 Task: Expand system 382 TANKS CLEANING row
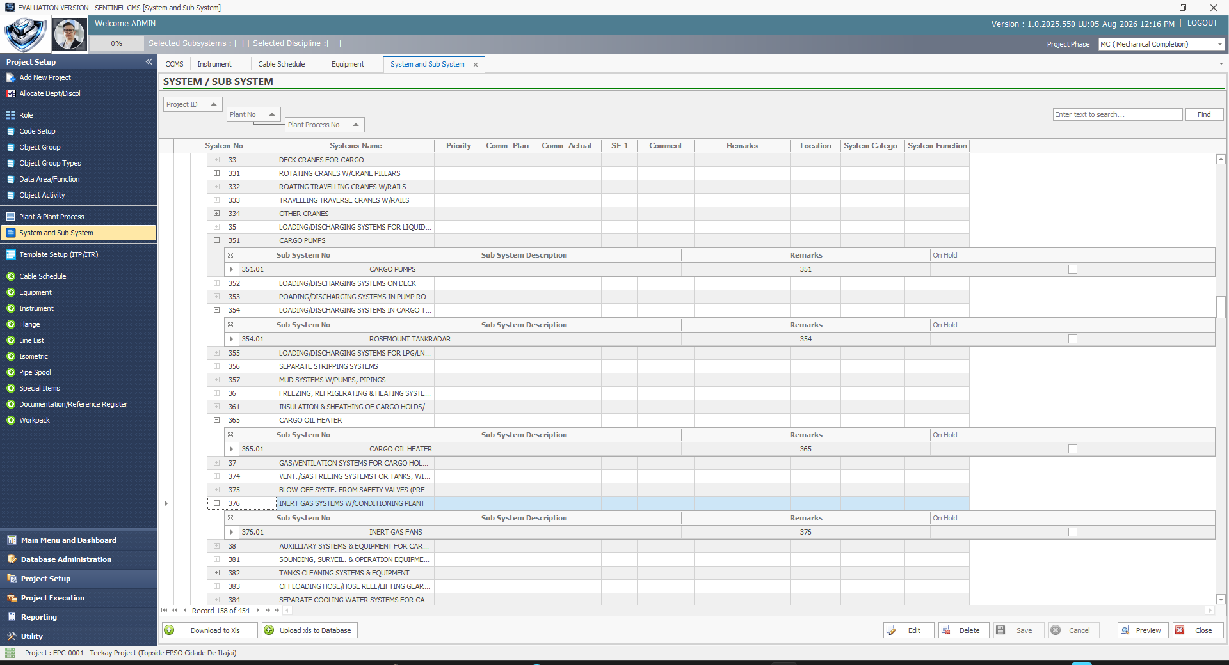tap(216, 573)
